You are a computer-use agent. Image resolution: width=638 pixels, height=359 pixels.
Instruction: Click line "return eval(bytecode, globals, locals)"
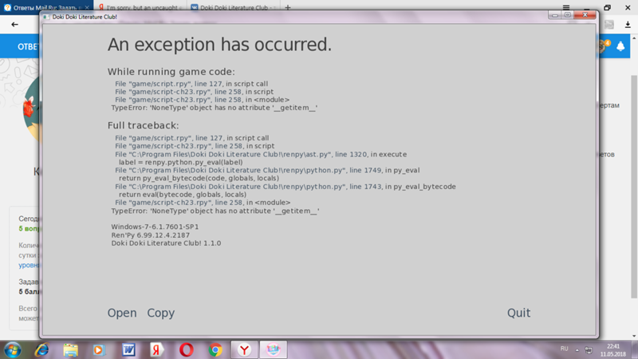coord(183,195)
